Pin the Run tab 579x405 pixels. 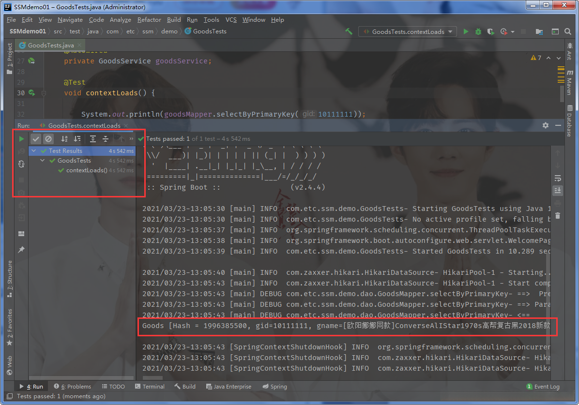21,250
